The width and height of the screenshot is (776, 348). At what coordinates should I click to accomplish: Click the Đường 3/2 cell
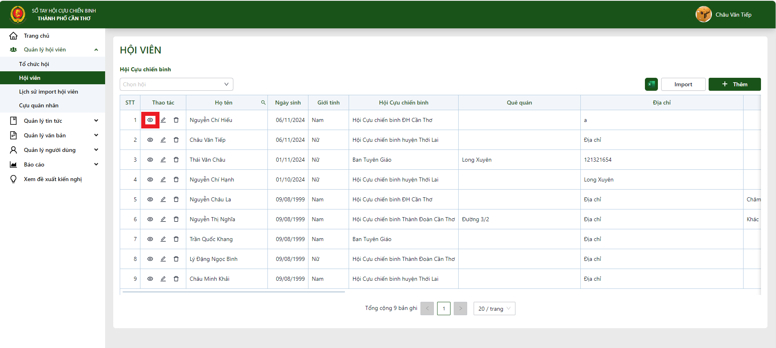click(519, 219)
